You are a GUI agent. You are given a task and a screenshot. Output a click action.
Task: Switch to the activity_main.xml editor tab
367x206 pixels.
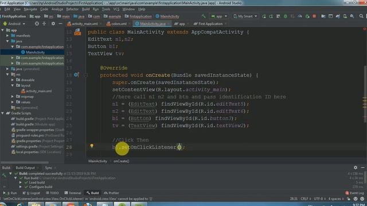[x=84, y=24]
